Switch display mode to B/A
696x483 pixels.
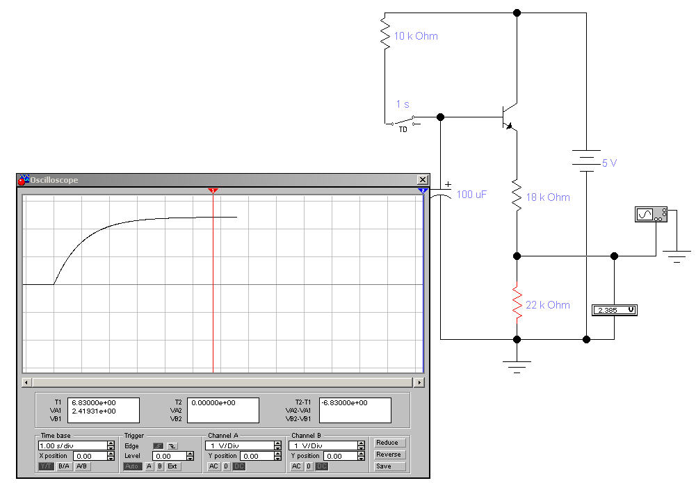click(64, 466)
